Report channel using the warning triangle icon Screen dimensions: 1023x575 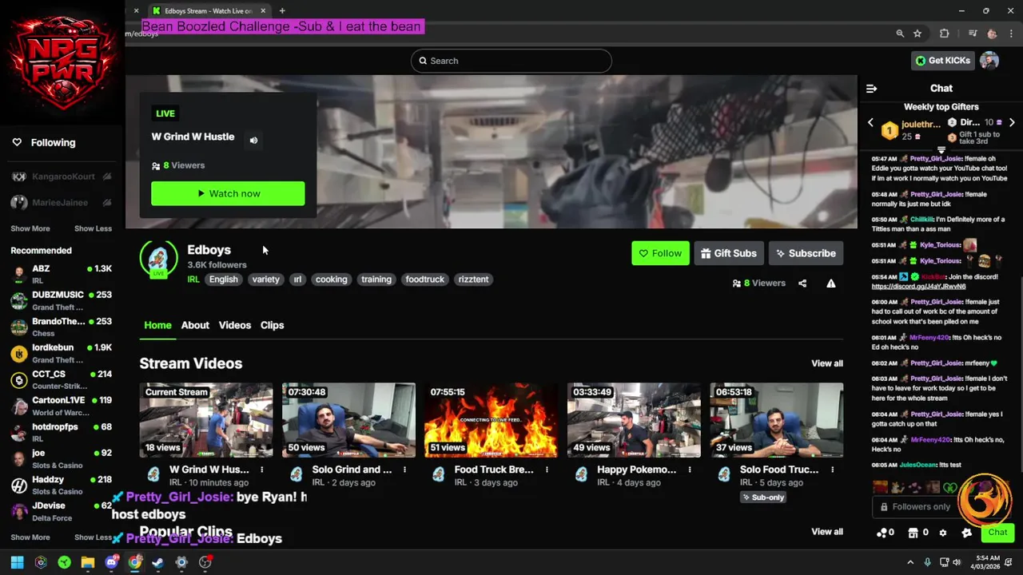point(831,284)
